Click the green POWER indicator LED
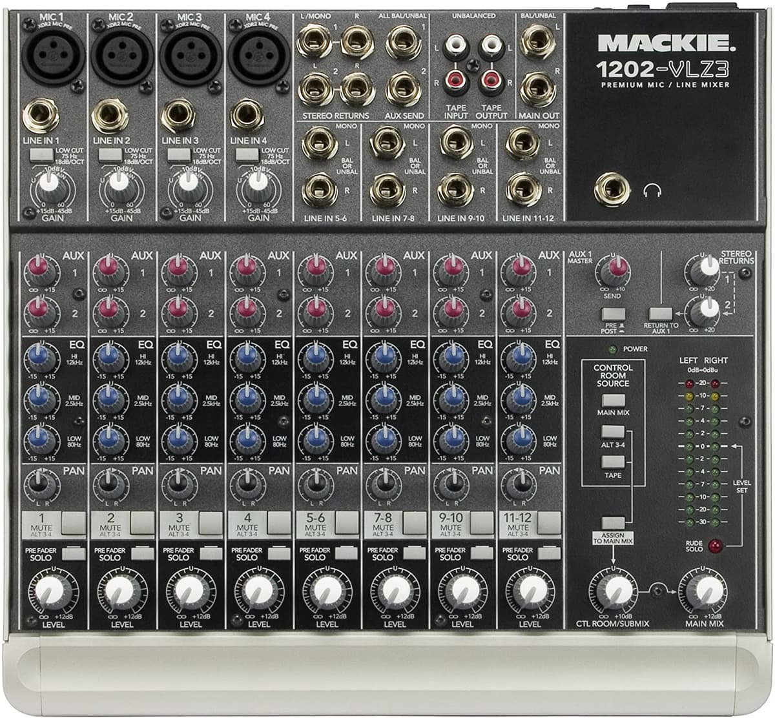 coord(613,349)
